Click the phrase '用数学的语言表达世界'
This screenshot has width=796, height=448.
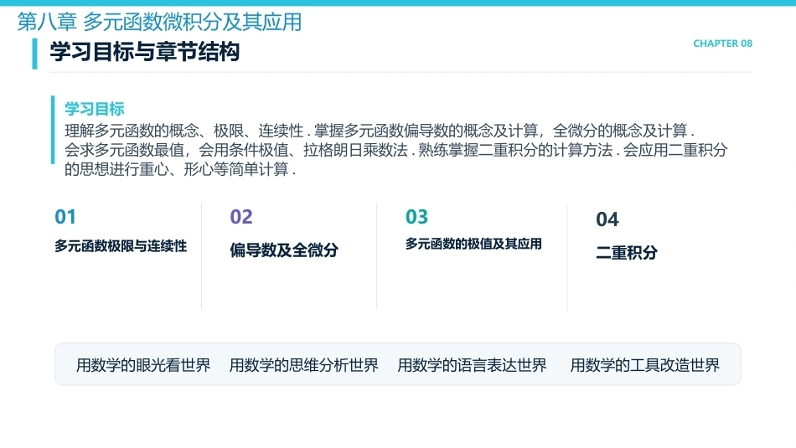click(472, 365)
